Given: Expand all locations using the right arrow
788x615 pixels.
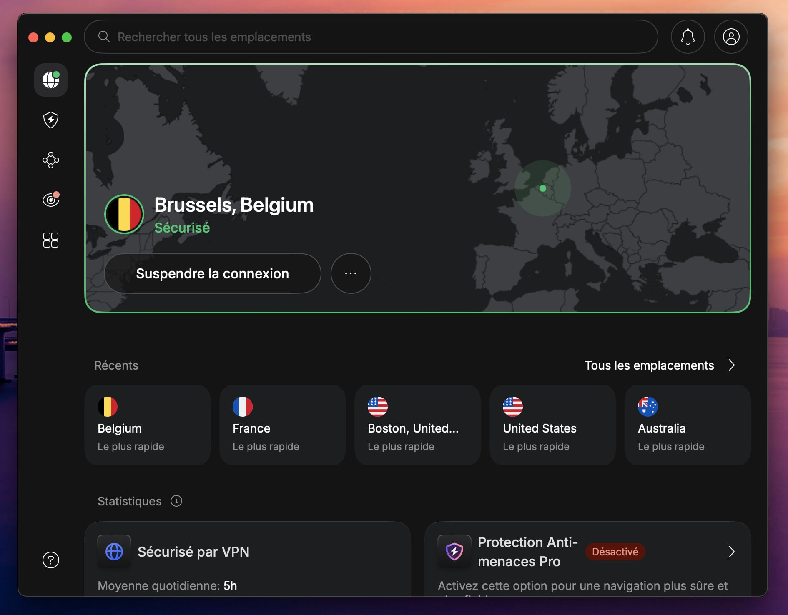Looking at the screenshot, I should (x=733, y=365).
